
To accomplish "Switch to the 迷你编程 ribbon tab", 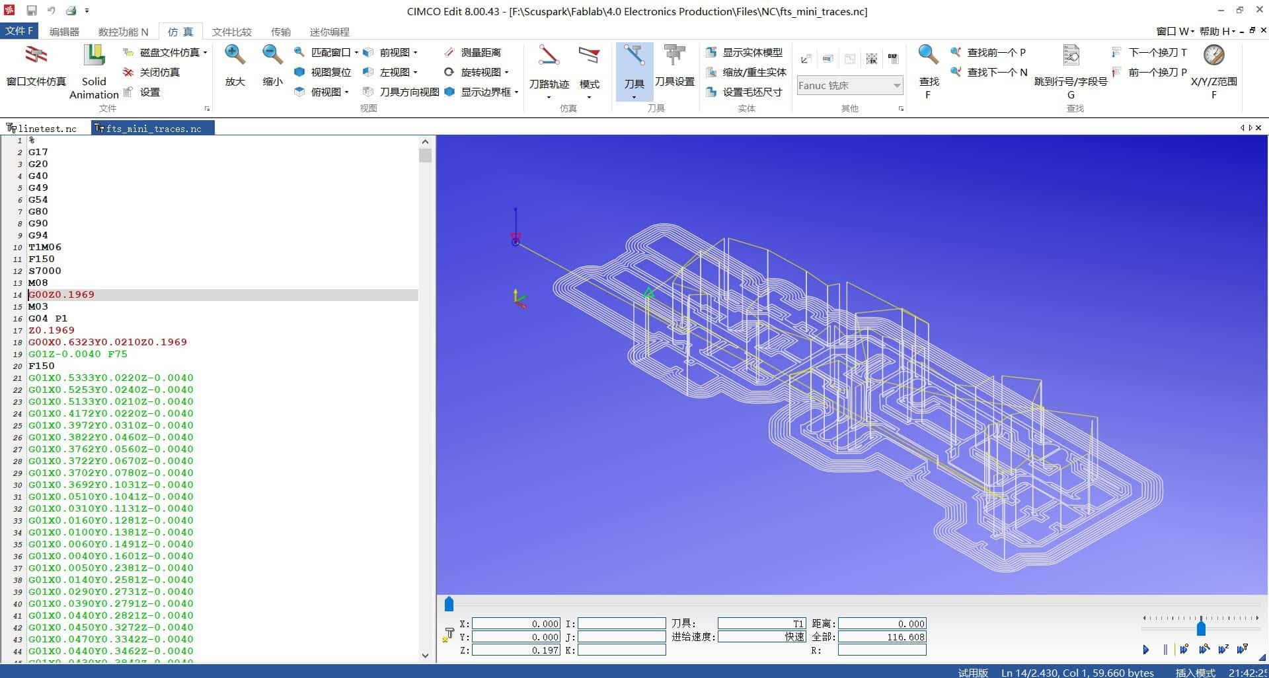I will 329,32.
